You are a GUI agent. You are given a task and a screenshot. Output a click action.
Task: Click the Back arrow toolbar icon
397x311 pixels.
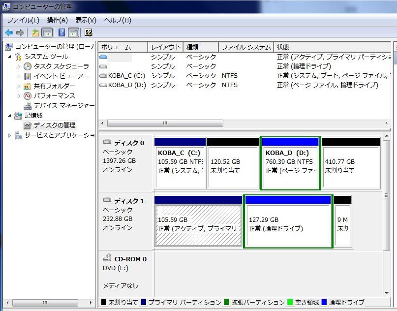click(x=9, y=32)
